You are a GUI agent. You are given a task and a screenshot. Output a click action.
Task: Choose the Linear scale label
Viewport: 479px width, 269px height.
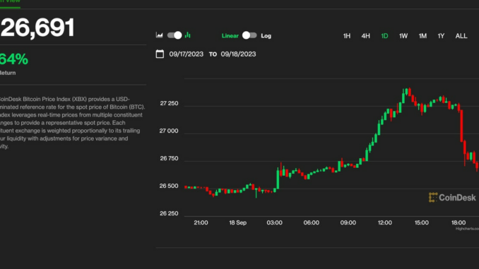230,36
